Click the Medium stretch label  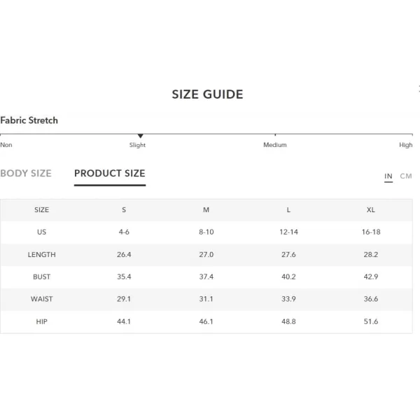click(x=275, y=145)
